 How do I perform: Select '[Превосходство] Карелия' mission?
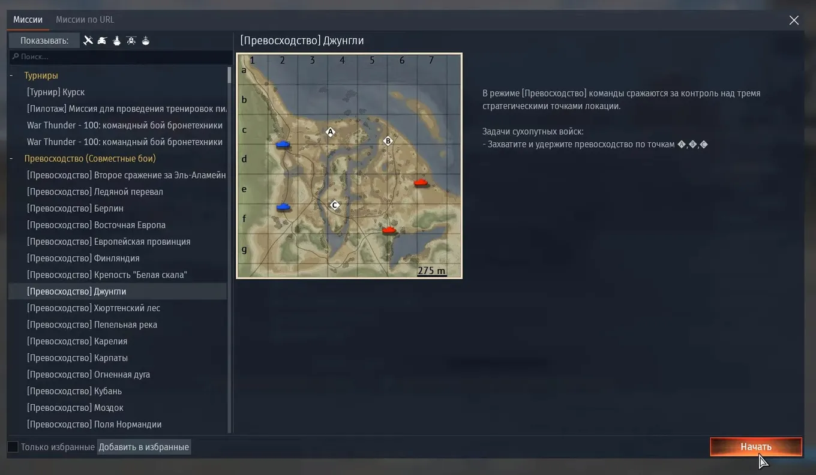(x=118, y=341)
